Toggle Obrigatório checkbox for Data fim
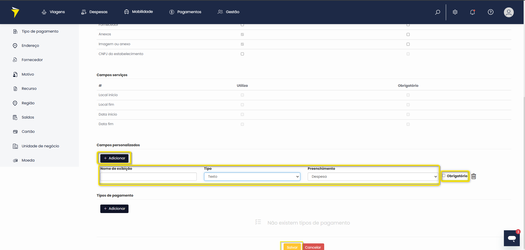The image size is (525, 250). pyautogui.click(x=408, y=124)
